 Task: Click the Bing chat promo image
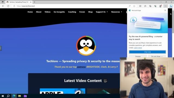pos(147,23)
